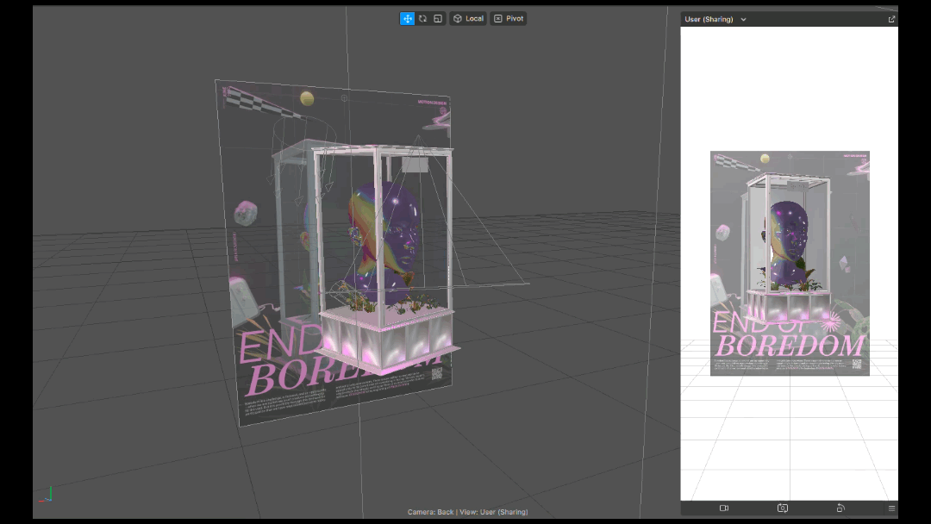Toggle Local coordinate space

(468, 19)
